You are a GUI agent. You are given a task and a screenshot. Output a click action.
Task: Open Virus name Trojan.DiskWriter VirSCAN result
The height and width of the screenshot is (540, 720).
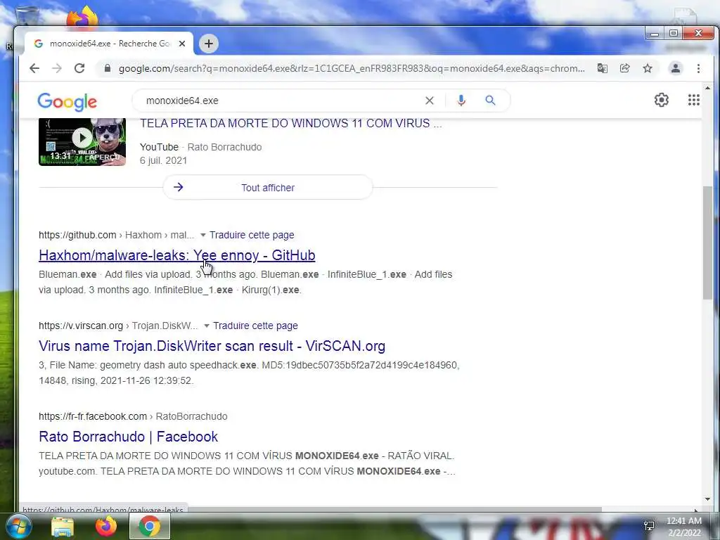212,346
